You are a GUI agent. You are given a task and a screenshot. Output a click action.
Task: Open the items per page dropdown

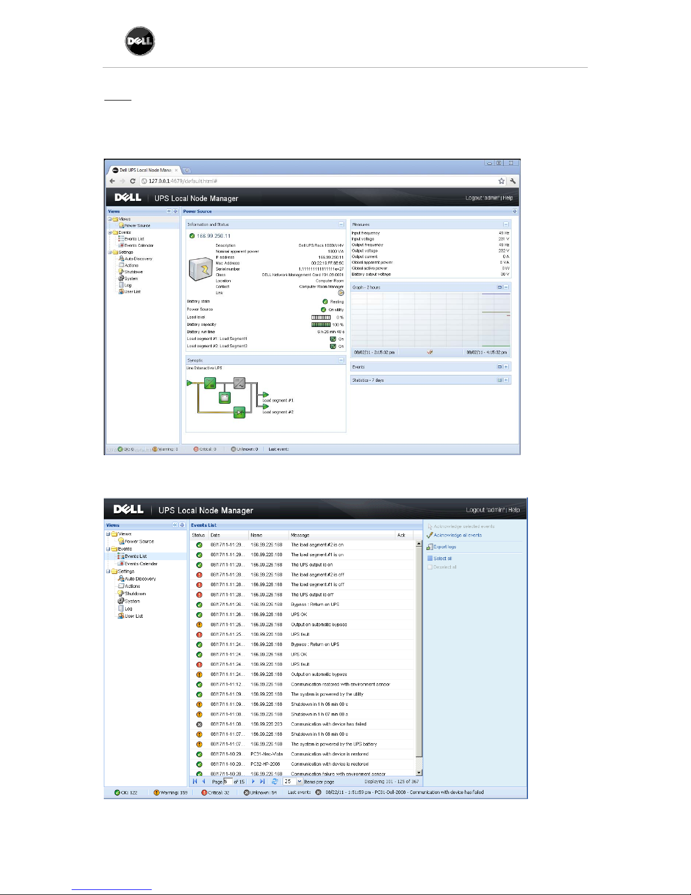pyautogui.click(x=300, y=782)
